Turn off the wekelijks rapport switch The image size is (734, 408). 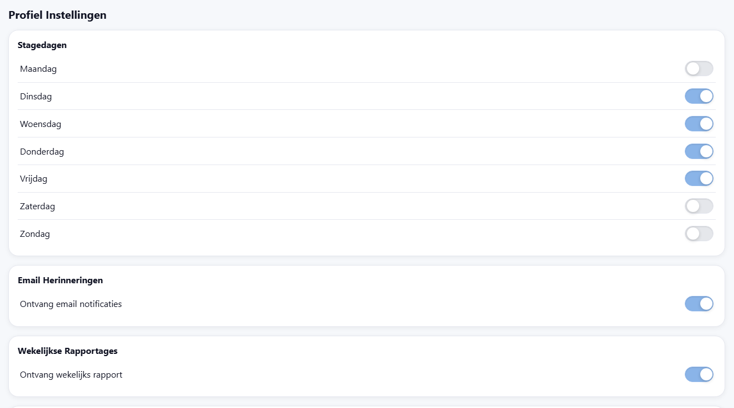[x=699, y=375]
